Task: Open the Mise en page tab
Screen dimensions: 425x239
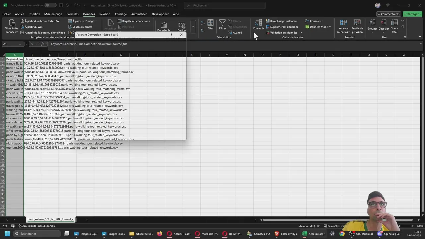Action: coord(53,14)
